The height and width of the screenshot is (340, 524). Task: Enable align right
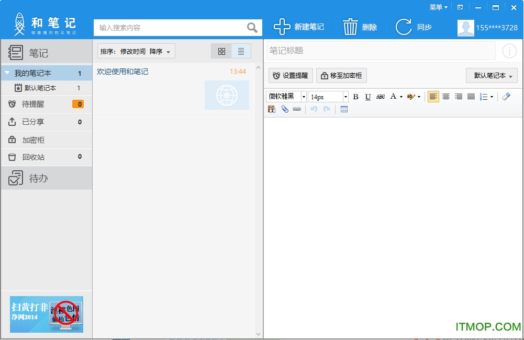click(459, 97)
